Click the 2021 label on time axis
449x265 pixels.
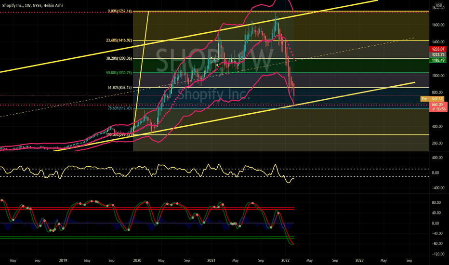click(x=211, y=260)
